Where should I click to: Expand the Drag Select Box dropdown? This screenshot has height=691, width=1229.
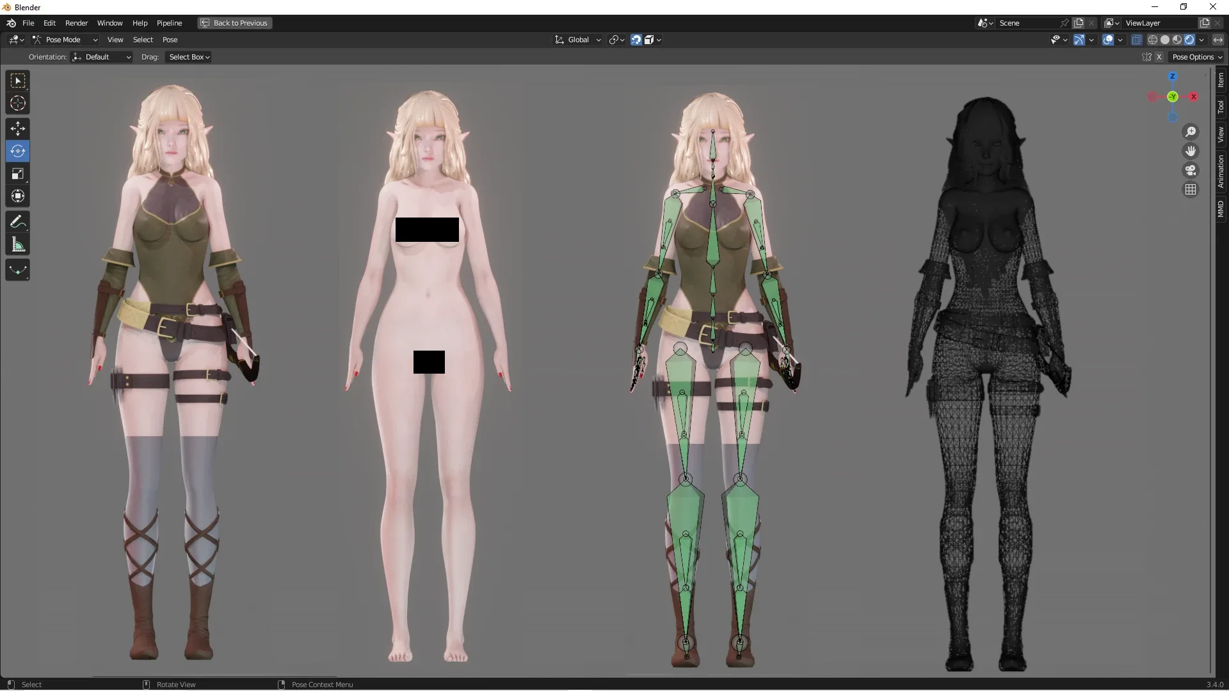pos(189,56)
